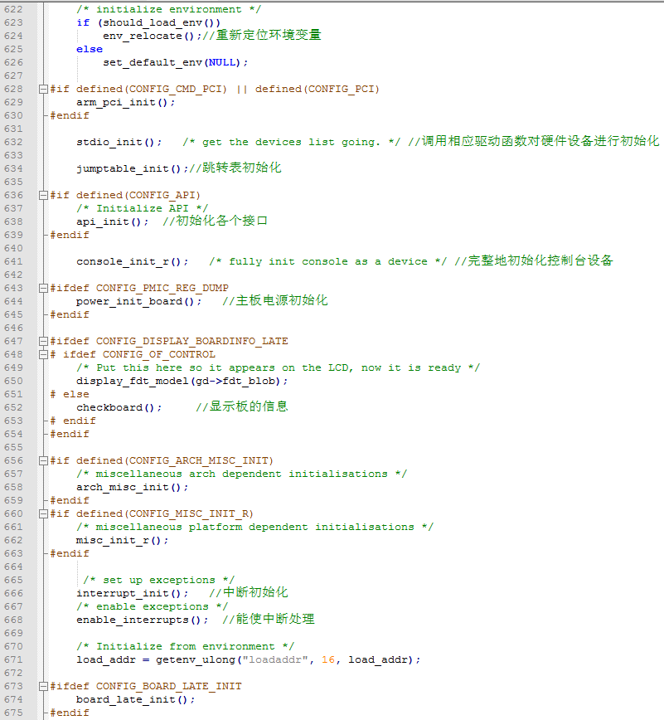This screenshot has width=664, height=720.
Task: Click the //重新定位环境变量 comment
Action: tap(262, 35)
